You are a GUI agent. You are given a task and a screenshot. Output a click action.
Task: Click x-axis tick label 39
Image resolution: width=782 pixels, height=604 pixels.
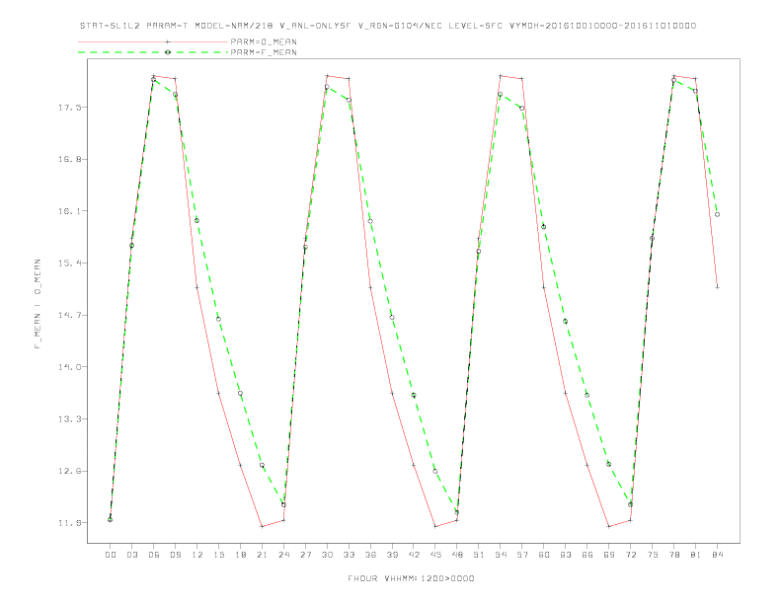click(392, 555)
